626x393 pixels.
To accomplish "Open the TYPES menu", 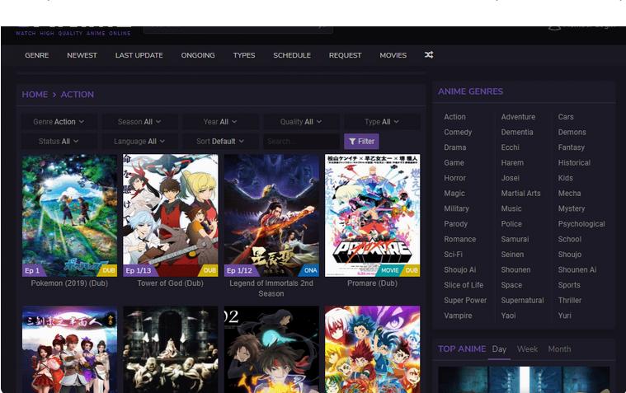I will click(x=244, y=55).
